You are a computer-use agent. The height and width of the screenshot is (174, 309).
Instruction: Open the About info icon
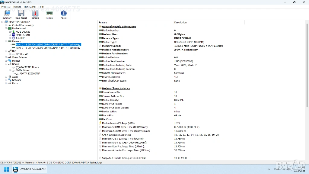pyautogui.click(x=64, y=14)
